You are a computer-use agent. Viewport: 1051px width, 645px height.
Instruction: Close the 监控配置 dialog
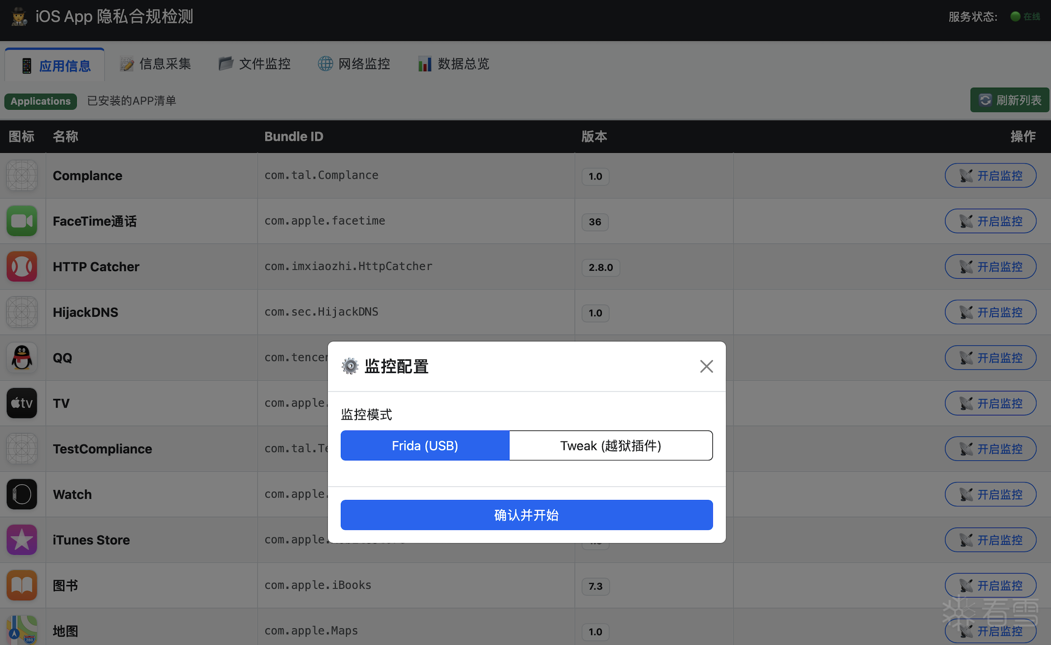pyautogui.click(x=707, y=366)
